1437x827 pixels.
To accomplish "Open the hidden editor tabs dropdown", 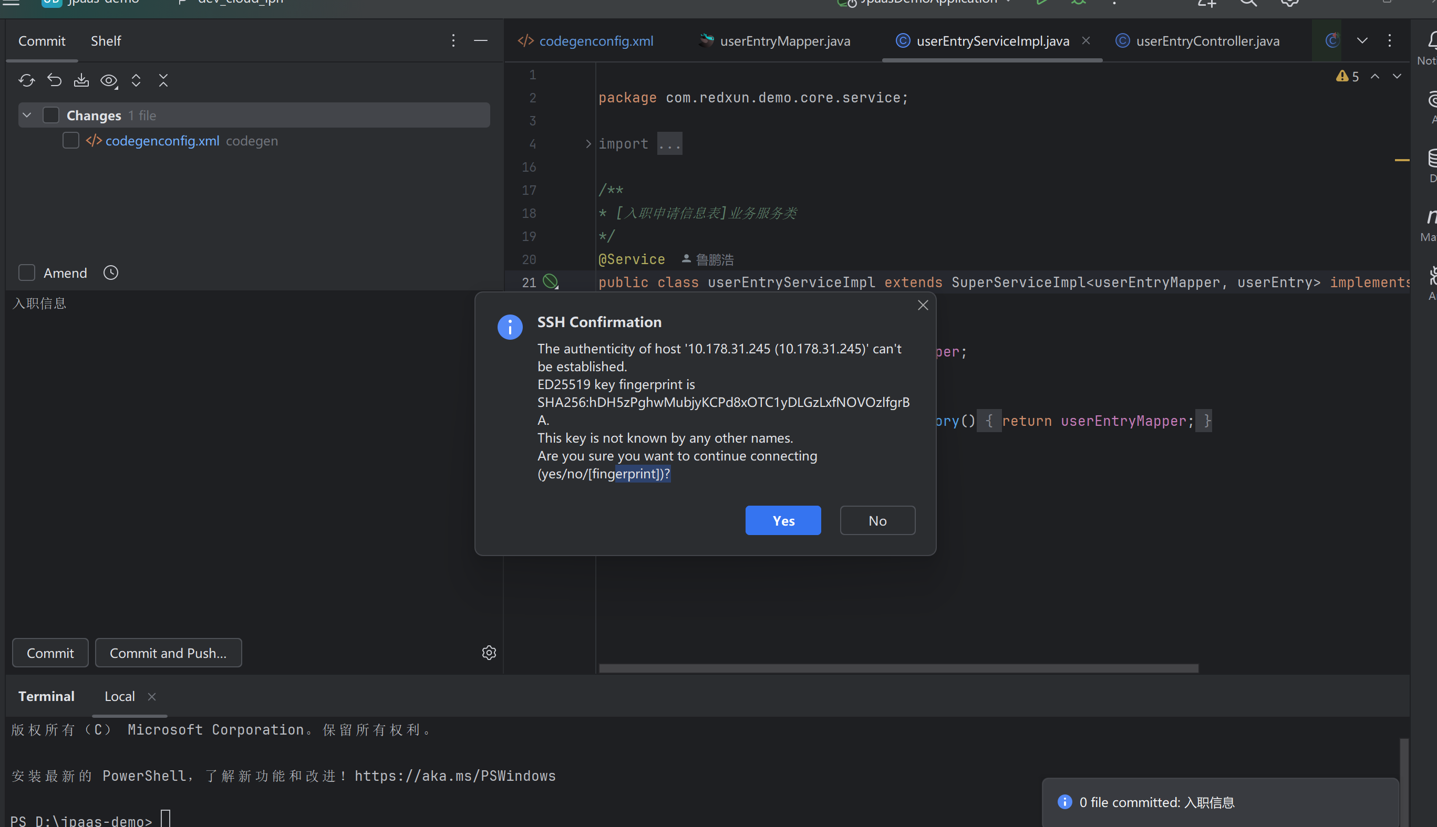I will pyautogui.click(x=1362, y=41).
